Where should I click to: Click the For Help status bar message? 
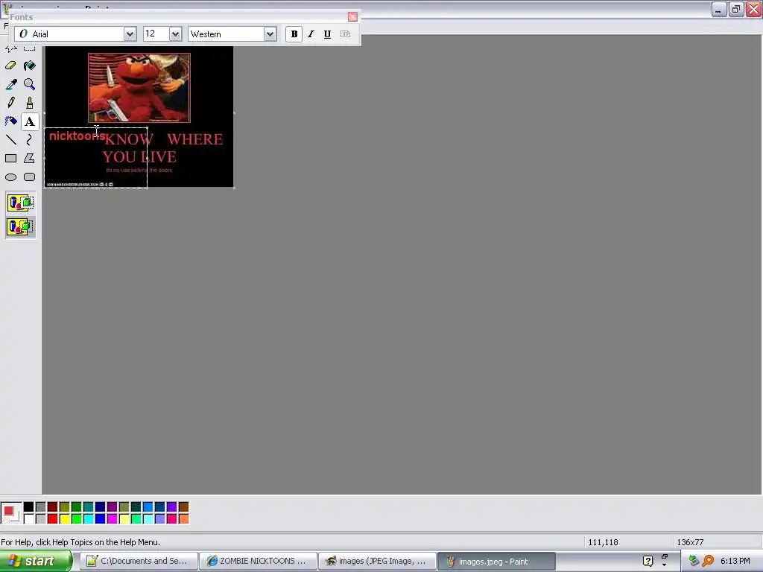[x=80, y=542]
